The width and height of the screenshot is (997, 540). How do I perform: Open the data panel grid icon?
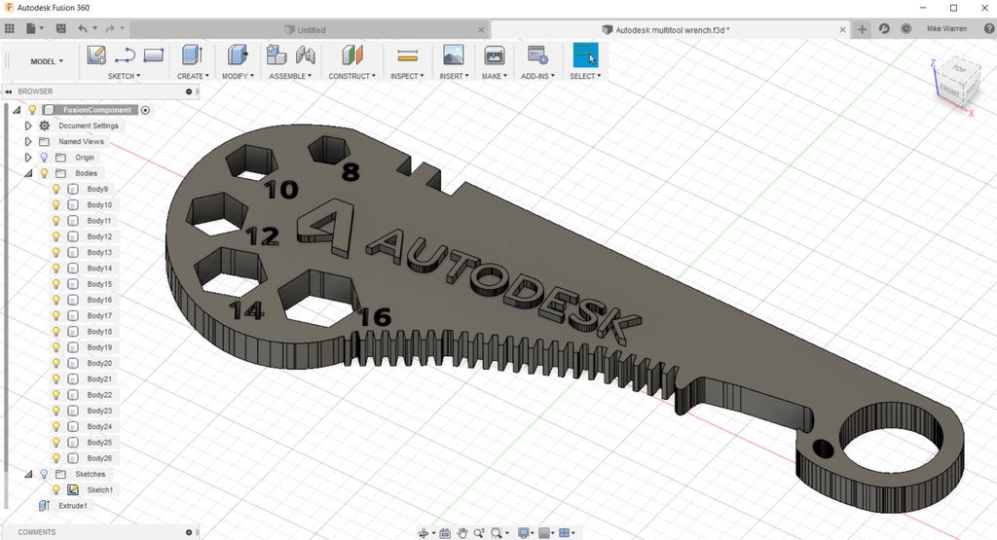[10, 28]
